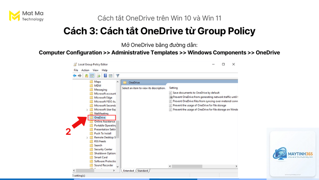319x180 pixels.
Task: Toggle Show/Hide Action Pane toolbar icon
Action: tap(110, 76)
